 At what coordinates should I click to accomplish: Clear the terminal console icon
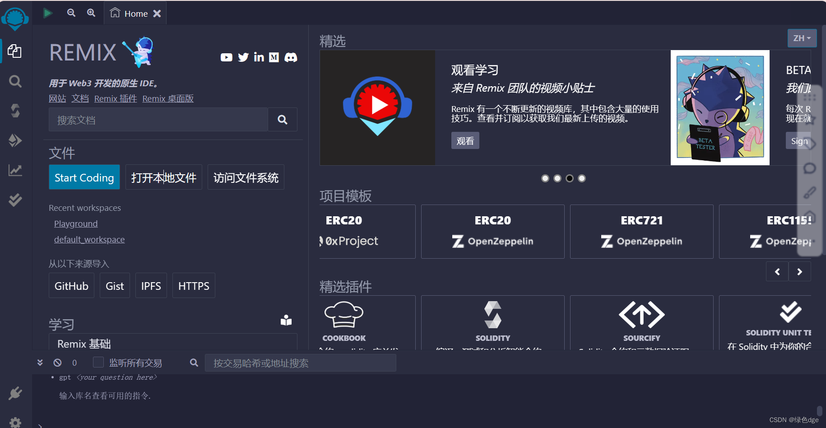[57, 363]
